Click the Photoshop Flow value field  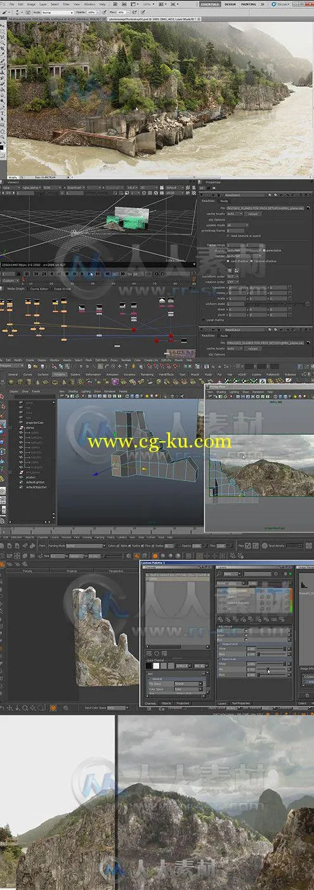click(x=122, y=12)
